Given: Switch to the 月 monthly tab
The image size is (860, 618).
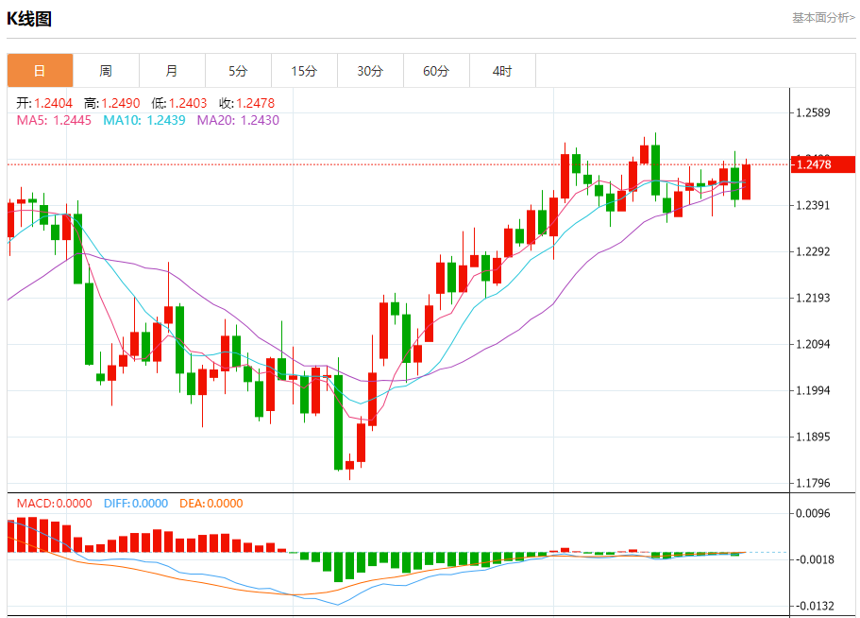Looking at the screenshot, I should pyautogui.click(x=172, y=71).
